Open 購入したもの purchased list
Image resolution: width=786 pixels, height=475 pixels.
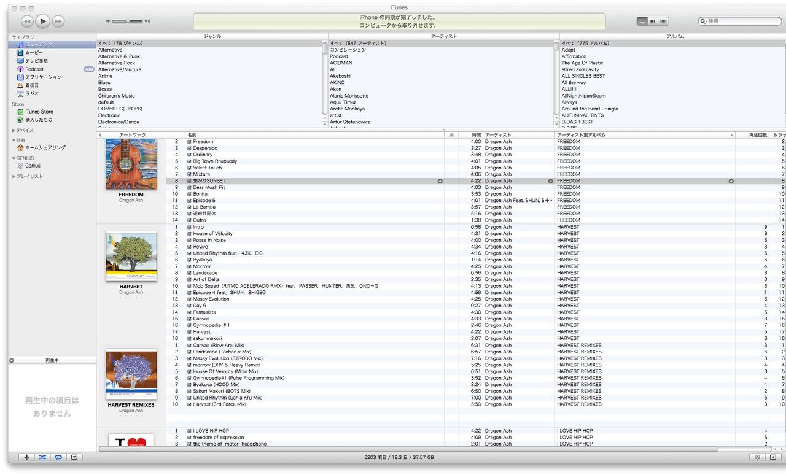pos(52,120)
